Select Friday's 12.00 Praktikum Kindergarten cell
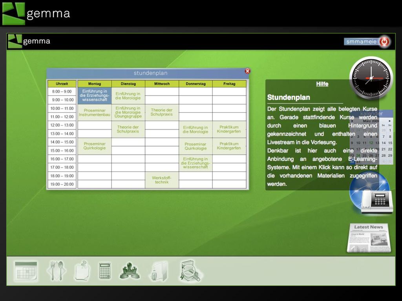The width and height of the screenshot is (402, 301). (x=229, y=129)
